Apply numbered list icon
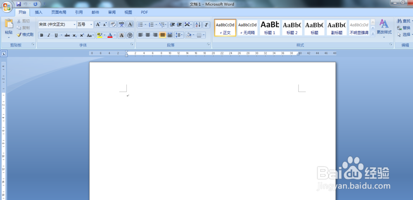Viewport: 413px width, 200px height. [151, 25]
